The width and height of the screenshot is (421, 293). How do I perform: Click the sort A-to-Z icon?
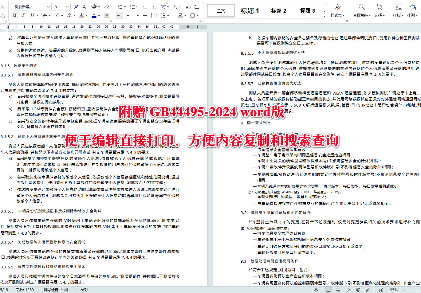[x=188, y=7]
